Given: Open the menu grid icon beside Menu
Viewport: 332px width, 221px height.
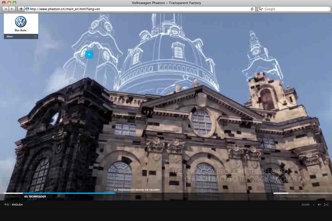Looking at the screenshot, I should (35, 37).
